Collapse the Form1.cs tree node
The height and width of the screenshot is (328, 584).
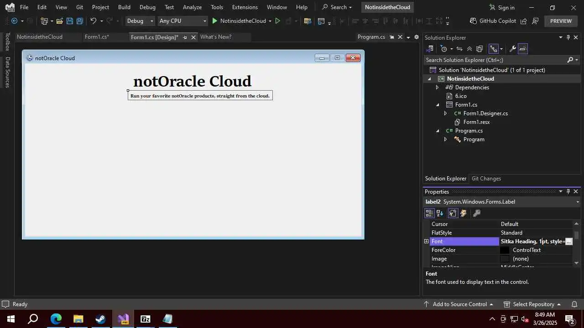pyautogui.click(x=437, y=105)
